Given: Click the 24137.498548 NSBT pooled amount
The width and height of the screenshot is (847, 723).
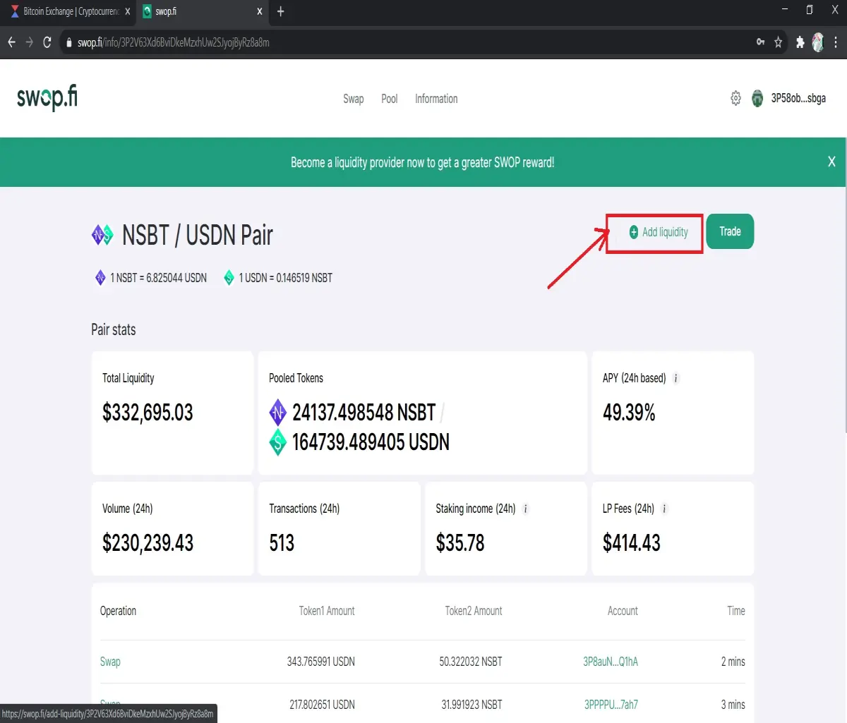Looking at the screenshot, I should [364, 413].
